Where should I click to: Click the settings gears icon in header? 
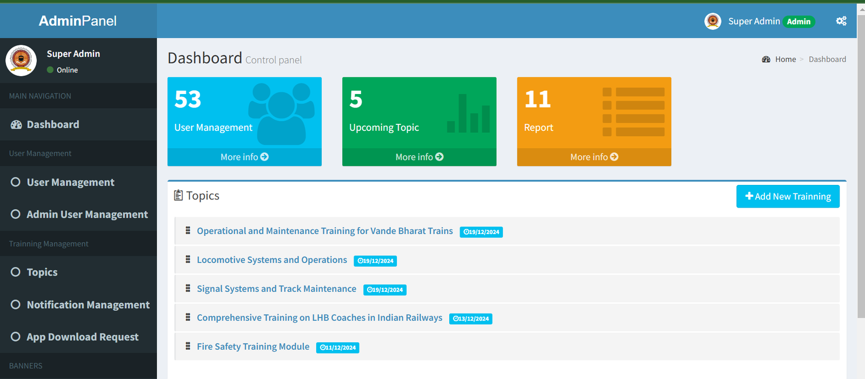841,21
